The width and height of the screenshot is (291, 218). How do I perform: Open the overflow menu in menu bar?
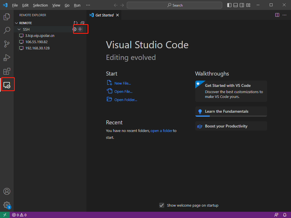pos(88,5)
